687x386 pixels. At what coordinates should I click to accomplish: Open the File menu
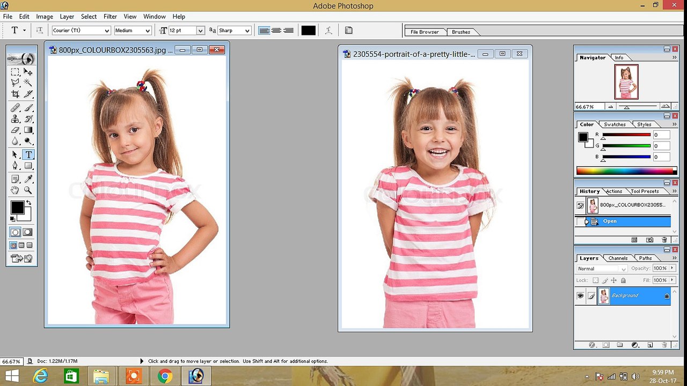(8, 17)
